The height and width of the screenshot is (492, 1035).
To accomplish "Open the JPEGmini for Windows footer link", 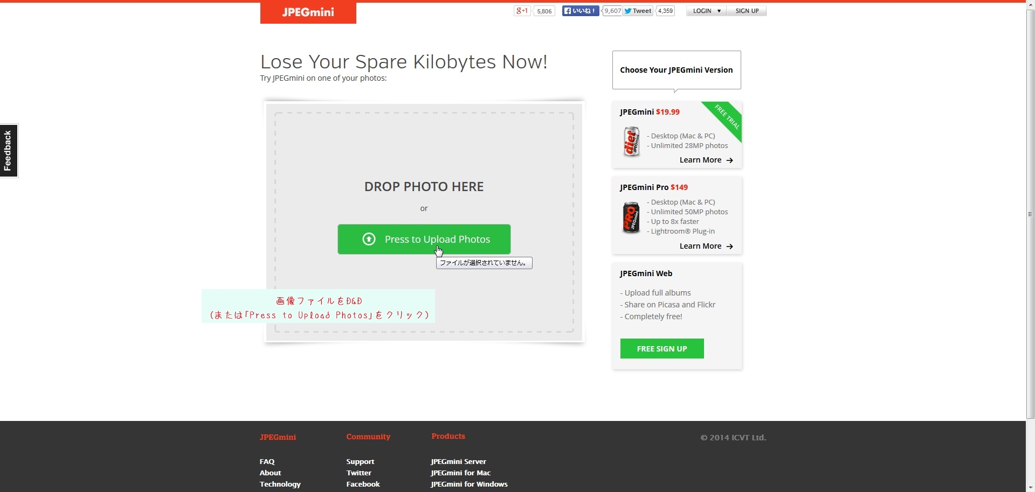I will 469,484.
